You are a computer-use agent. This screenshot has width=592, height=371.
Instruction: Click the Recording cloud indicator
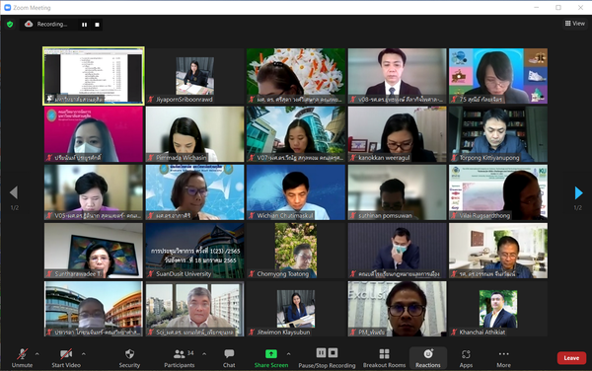click(x=29, y=24)
